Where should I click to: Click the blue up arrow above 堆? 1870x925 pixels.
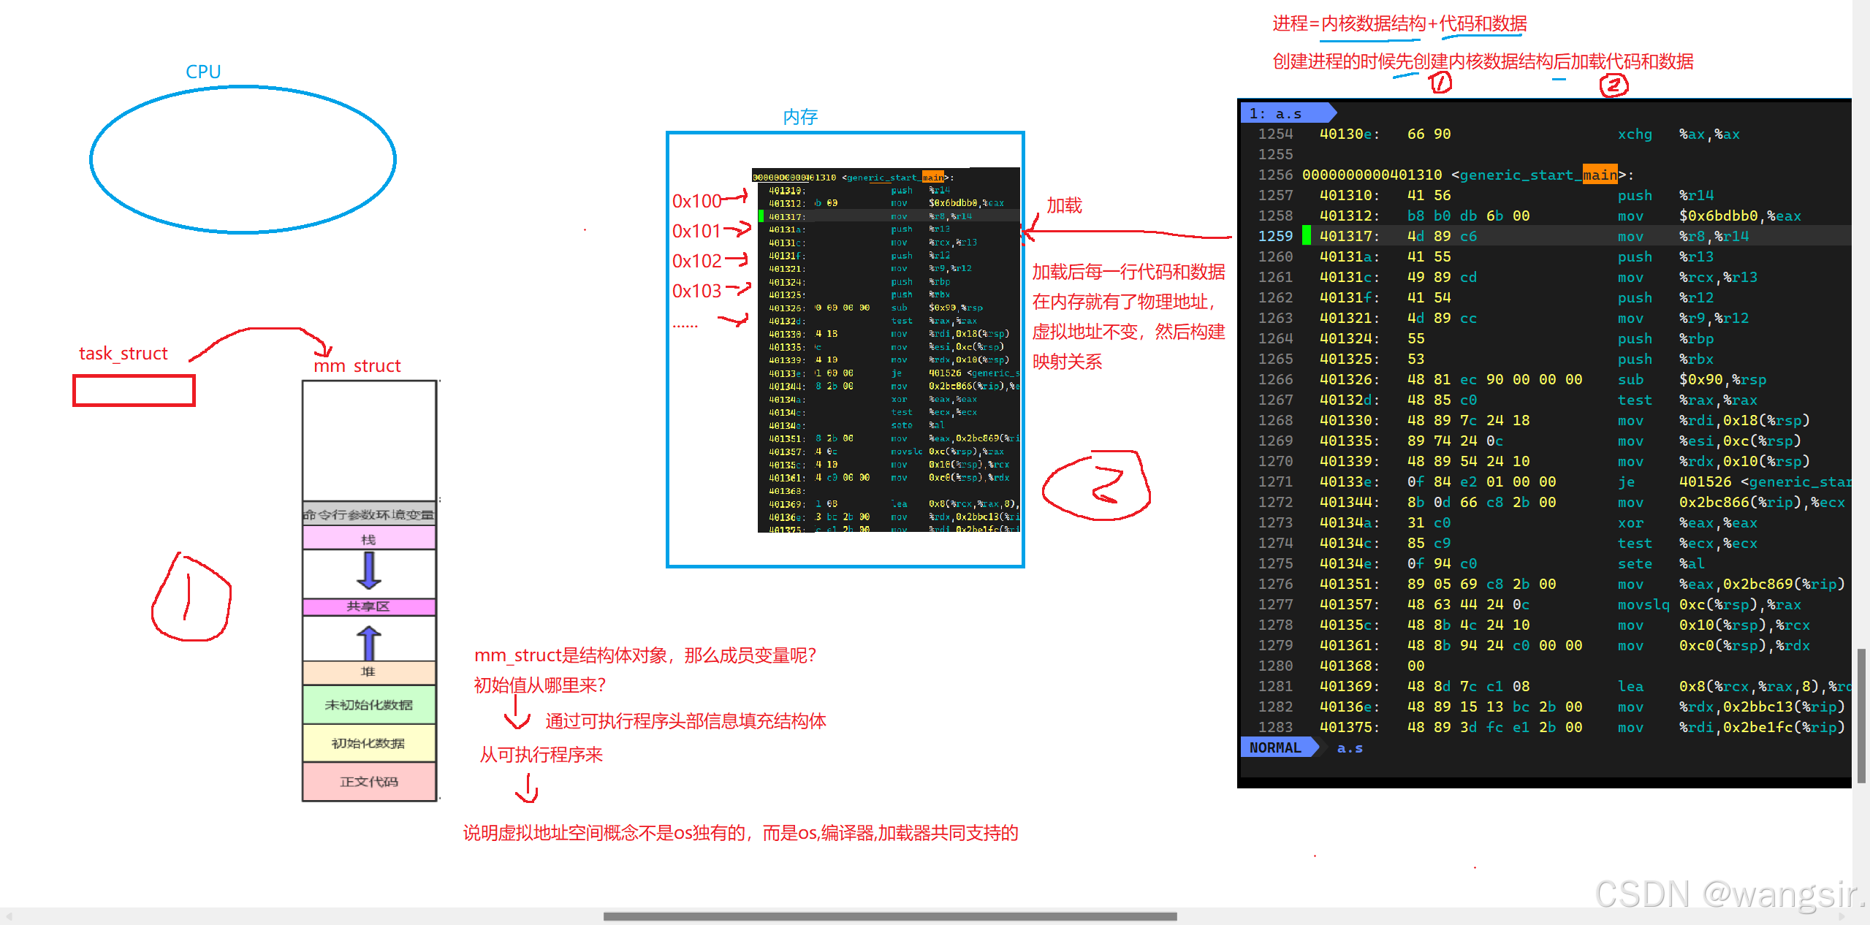tap(369, 643)
